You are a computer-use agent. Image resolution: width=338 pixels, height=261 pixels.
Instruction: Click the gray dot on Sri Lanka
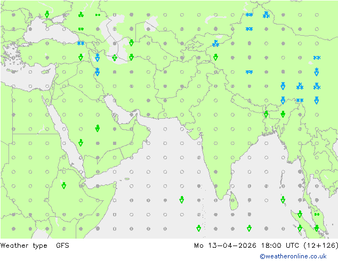[232, 200]
